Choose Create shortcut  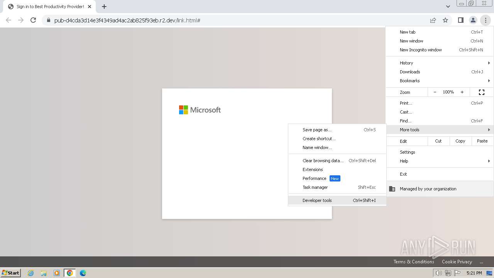337,139
